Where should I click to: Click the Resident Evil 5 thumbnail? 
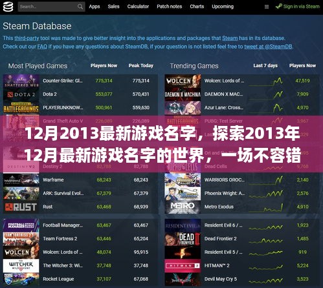click(183, 252)
